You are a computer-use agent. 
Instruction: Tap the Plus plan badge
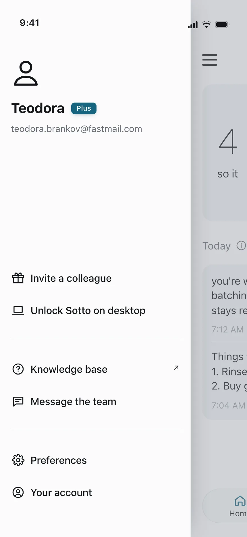[x=84, y=108]
